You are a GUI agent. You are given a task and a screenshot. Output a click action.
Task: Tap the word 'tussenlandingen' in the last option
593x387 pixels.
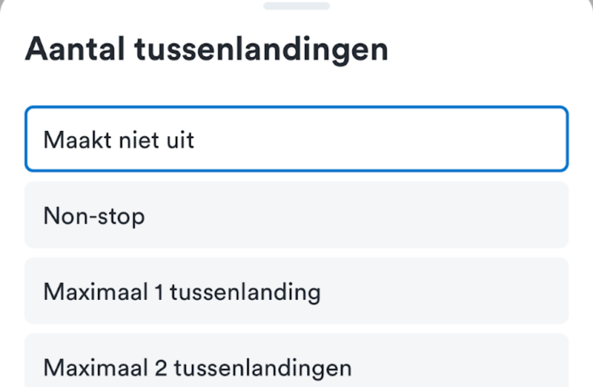point(263,368)
